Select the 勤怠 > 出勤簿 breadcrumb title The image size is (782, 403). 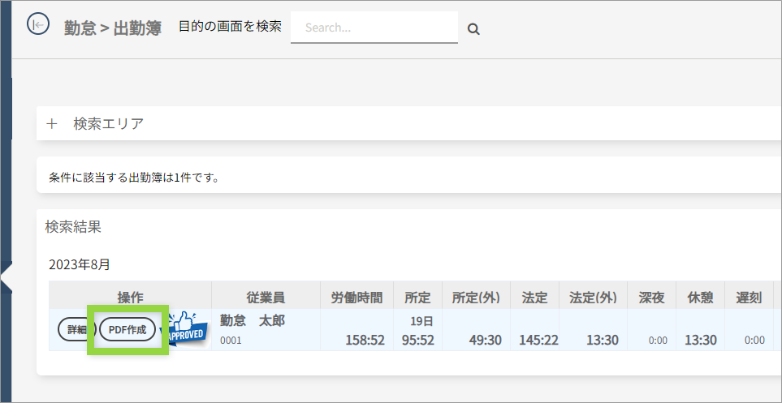click(x=112, y=28)
